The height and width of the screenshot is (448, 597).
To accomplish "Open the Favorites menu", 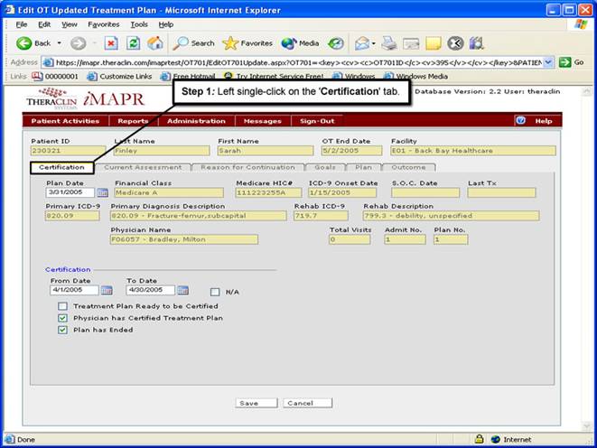I will [x=103, y=23].
